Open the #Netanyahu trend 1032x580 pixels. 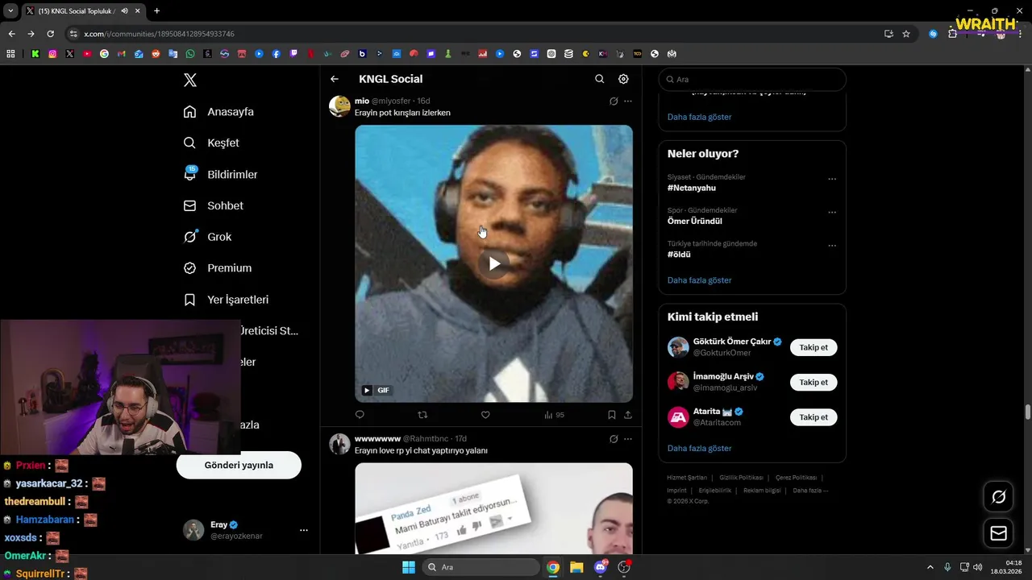tap(691, 188)
